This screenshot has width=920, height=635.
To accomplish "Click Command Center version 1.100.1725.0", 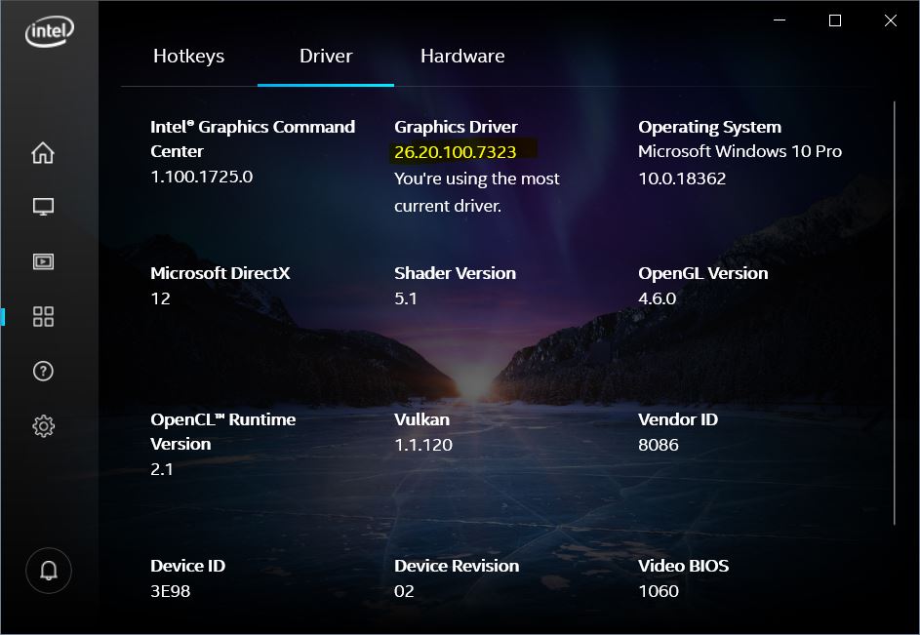I will tap(201, 177).
